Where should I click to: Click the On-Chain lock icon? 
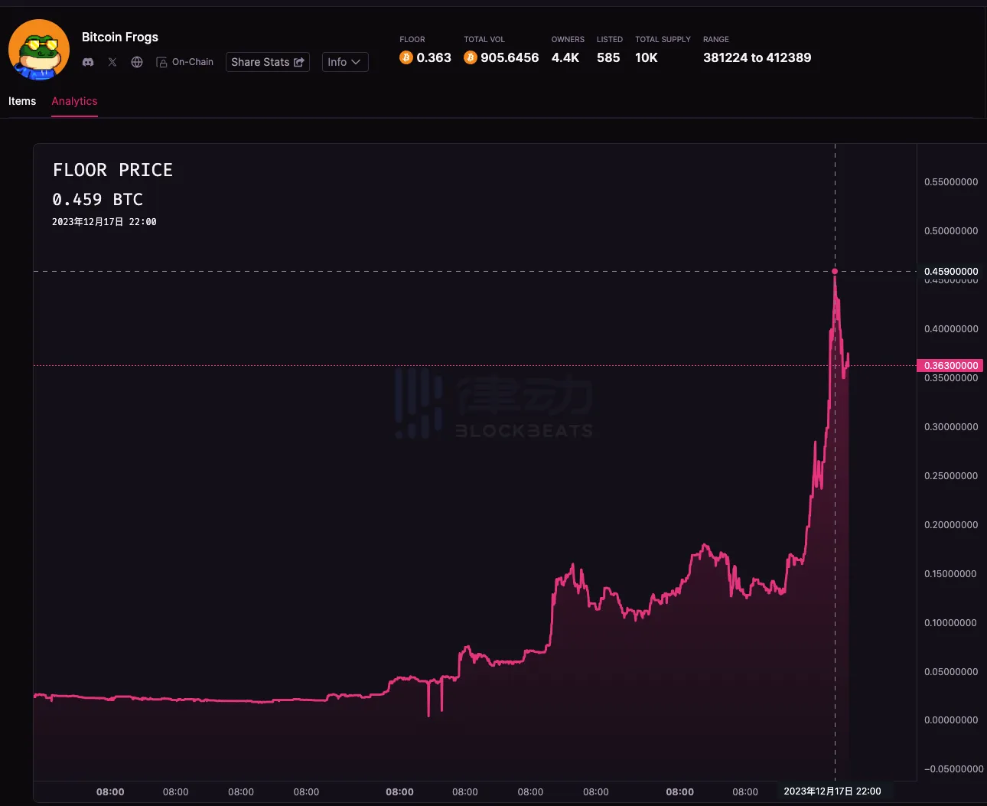click(161, 62)
